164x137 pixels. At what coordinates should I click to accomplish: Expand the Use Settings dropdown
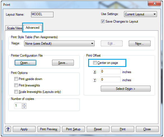click(x=140, y=14)
